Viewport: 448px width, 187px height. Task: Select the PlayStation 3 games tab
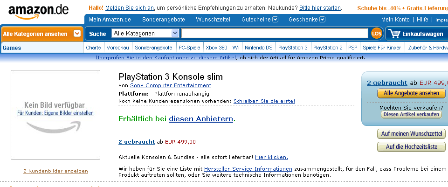pos(293,48)
